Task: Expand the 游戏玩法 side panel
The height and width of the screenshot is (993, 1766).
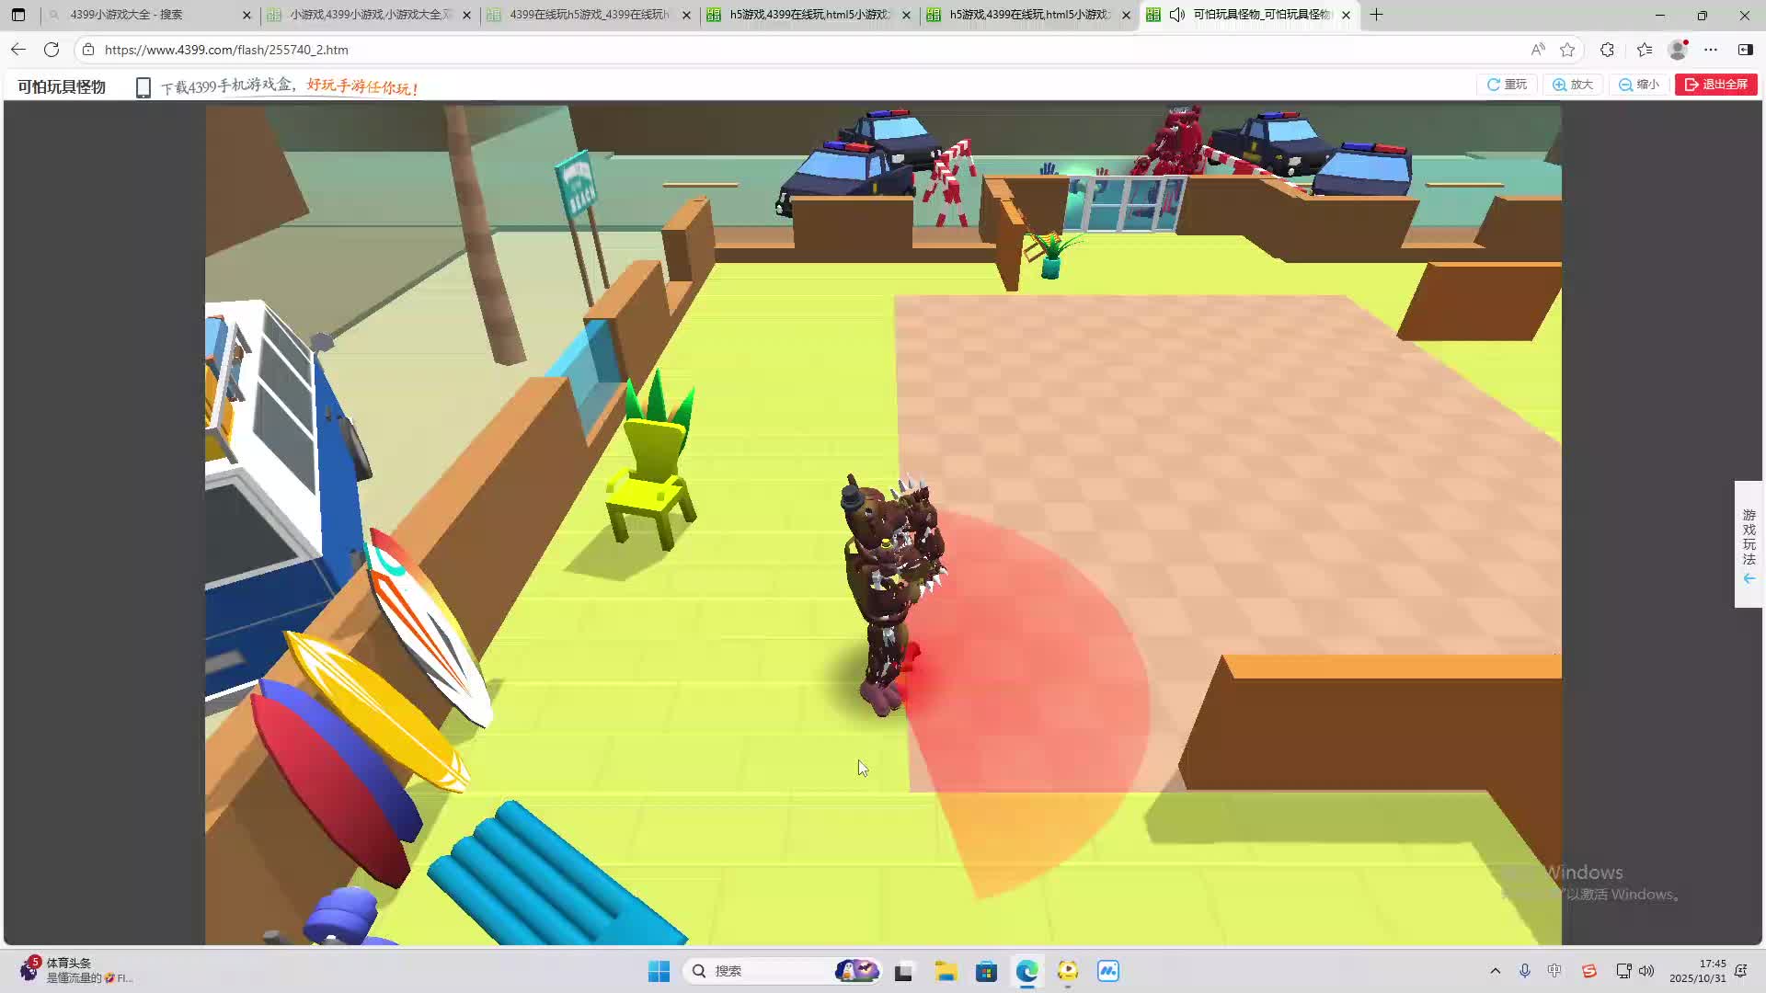Action: coord(1749,544)
